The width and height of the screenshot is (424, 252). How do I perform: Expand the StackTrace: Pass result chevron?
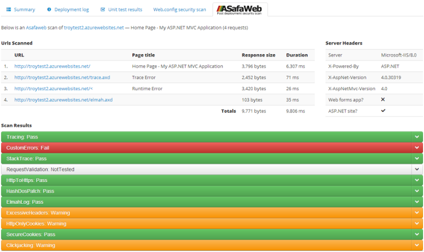click(x=417, y=159)
